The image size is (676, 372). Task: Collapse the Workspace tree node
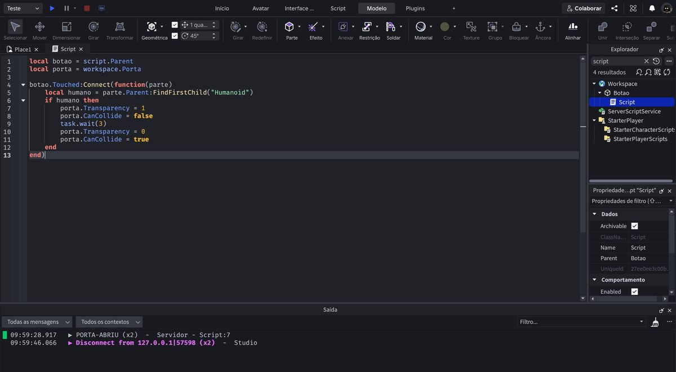[x=594, y=83]
